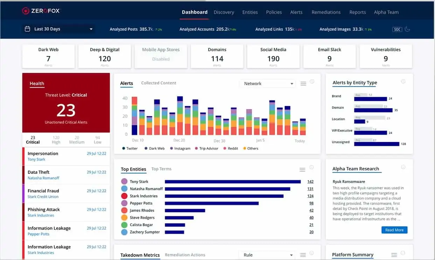This screenshot has width=435, height=260.
Task: Open the Tony Stark alert count link 142
Action: point(310,181)
